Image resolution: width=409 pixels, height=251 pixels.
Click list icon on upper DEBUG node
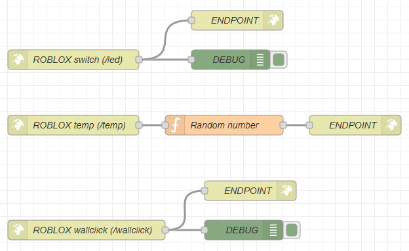click(260, 60)
